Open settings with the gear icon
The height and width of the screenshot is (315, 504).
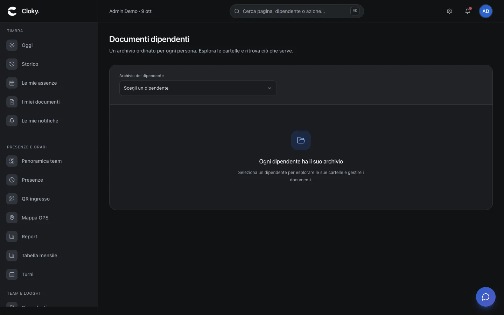[449, 11]
